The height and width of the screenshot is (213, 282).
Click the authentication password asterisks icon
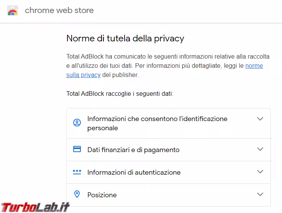77,172
